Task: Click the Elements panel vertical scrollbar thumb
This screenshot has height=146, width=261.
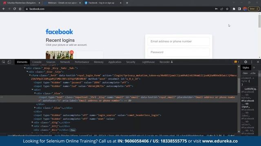Action: click(x=239, y=85)
